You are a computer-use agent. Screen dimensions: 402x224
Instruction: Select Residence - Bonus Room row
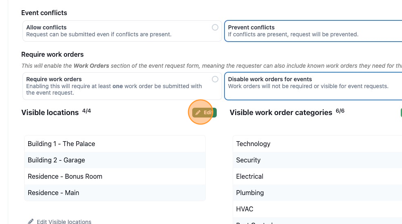pyautogui.click(x=115, y=176)
